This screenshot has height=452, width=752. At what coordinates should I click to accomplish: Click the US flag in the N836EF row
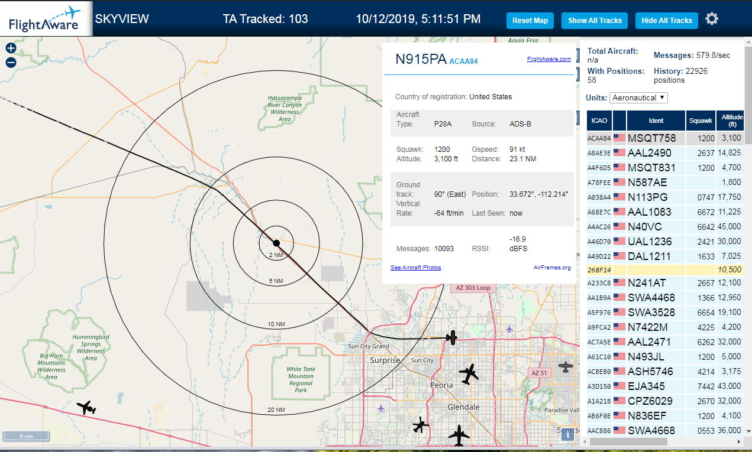pos(619,416)
